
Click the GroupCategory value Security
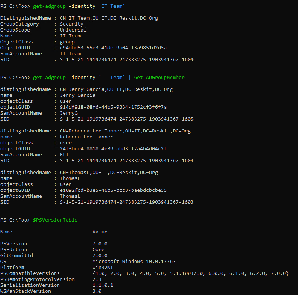click(x=71, y=24)
